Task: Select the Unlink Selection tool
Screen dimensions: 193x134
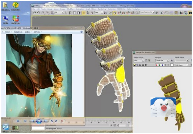Action: 48,13
